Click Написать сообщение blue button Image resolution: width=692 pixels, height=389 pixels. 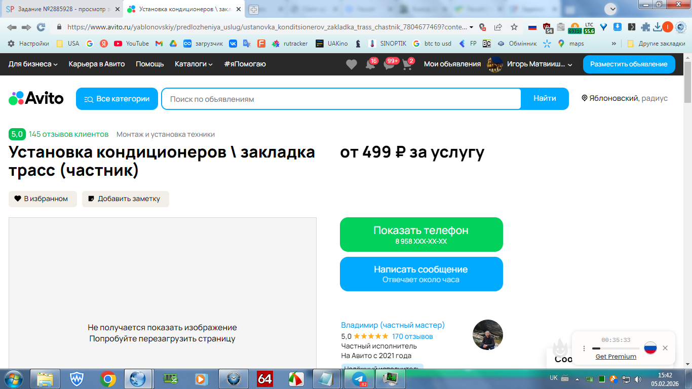[x=421, y=274]
